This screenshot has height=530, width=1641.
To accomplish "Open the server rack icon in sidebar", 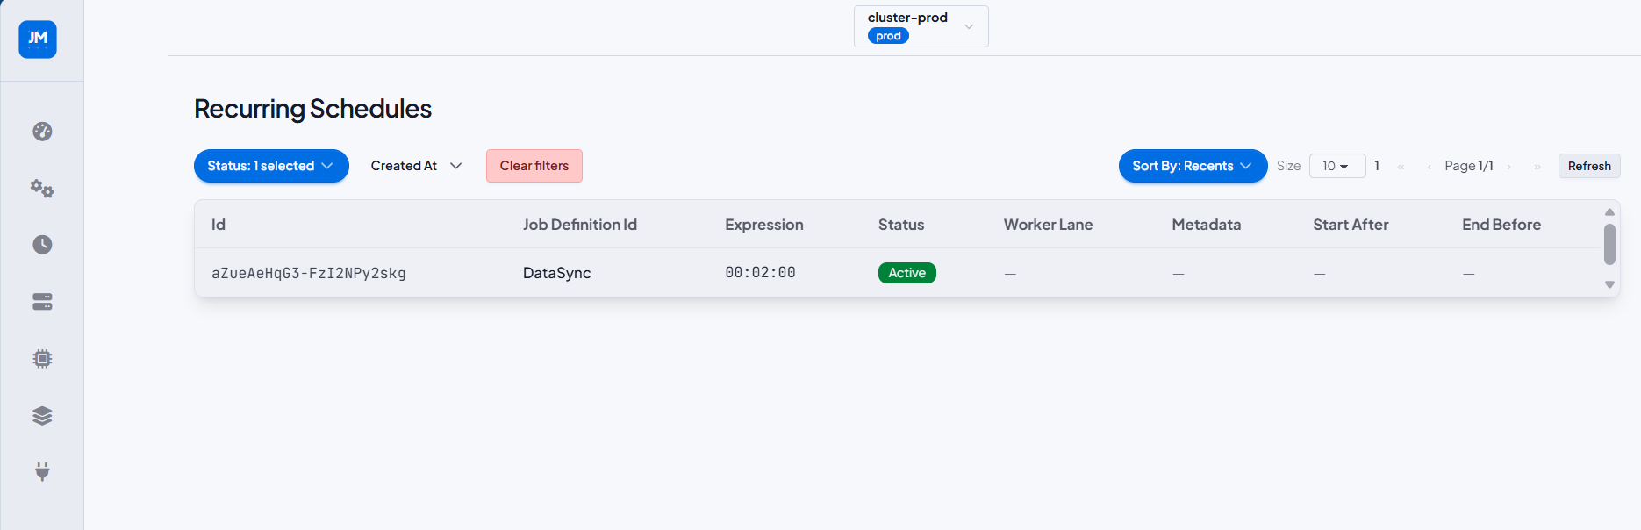I will [x=42, y=302].
